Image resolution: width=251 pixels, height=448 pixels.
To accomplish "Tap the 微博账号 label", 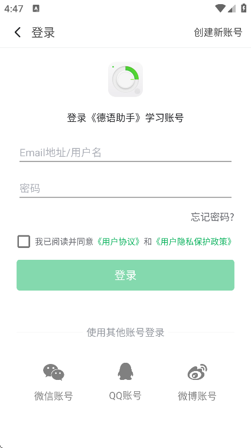I will click(197, 396).
